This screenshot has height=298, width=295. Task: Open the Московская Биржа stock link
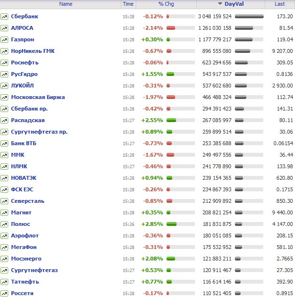38,97
